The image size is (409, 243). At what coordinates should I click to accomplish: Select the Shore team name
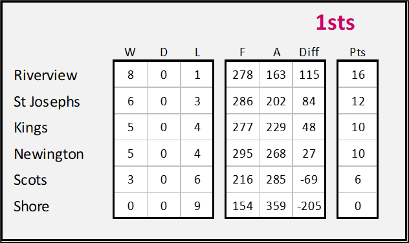(x=31, y=206)
